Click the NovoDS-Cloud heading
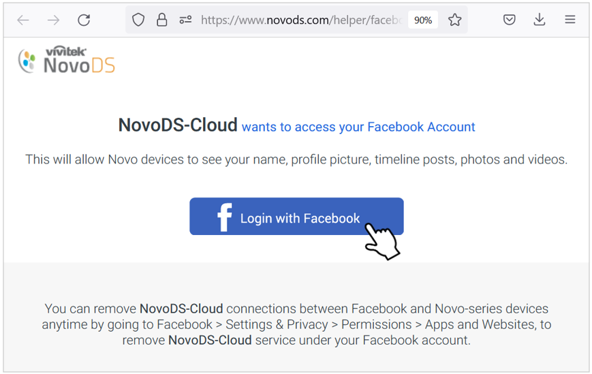592x374 pixels. click(x=178, y=125)
